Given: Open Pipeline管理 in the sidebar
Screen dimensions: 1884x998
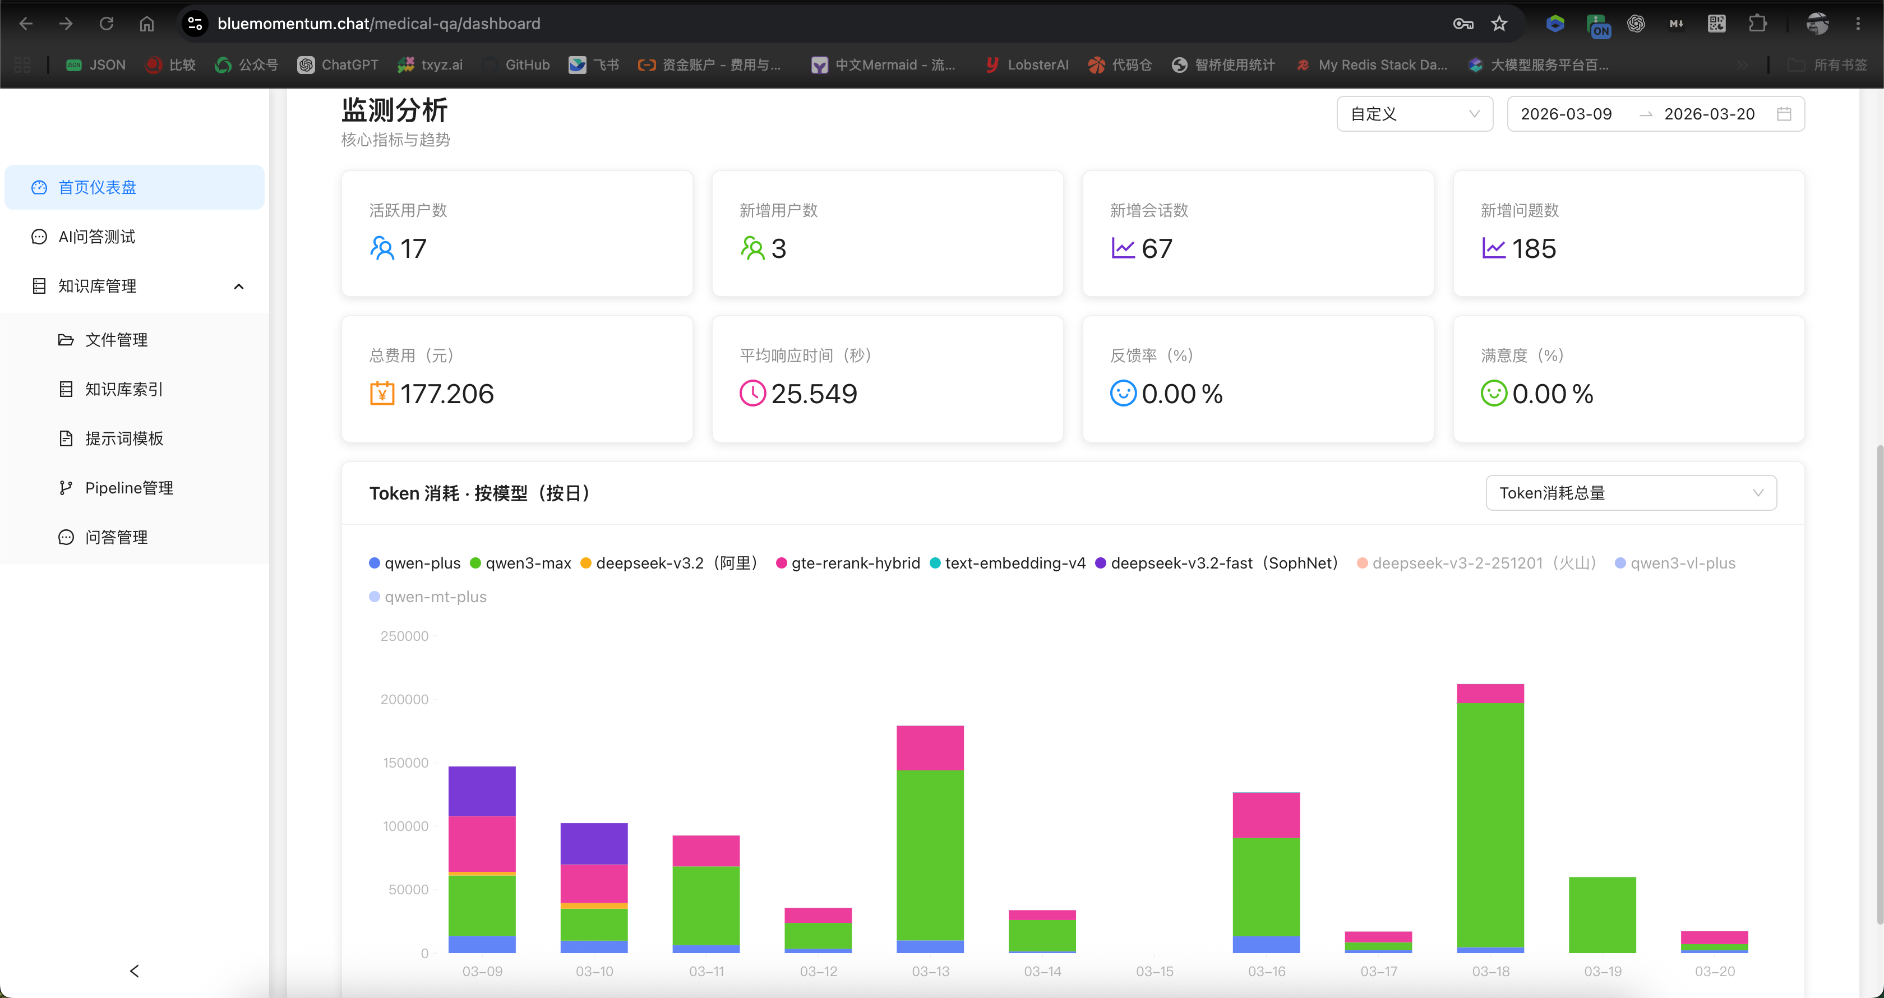Looking at the screenshot, I should click(x=134, y=488).
